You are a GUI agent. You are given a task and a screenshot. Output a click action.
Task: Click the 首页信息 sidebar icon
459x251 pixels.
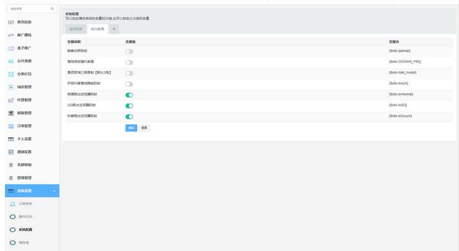[x=11, y=22]
